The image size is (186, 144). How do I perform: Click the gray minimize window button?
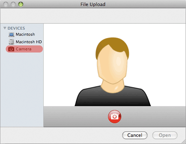point(13,4)
